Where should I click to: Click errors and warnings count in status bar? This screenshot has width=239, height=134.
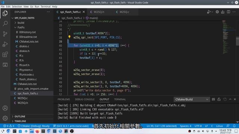9,126
